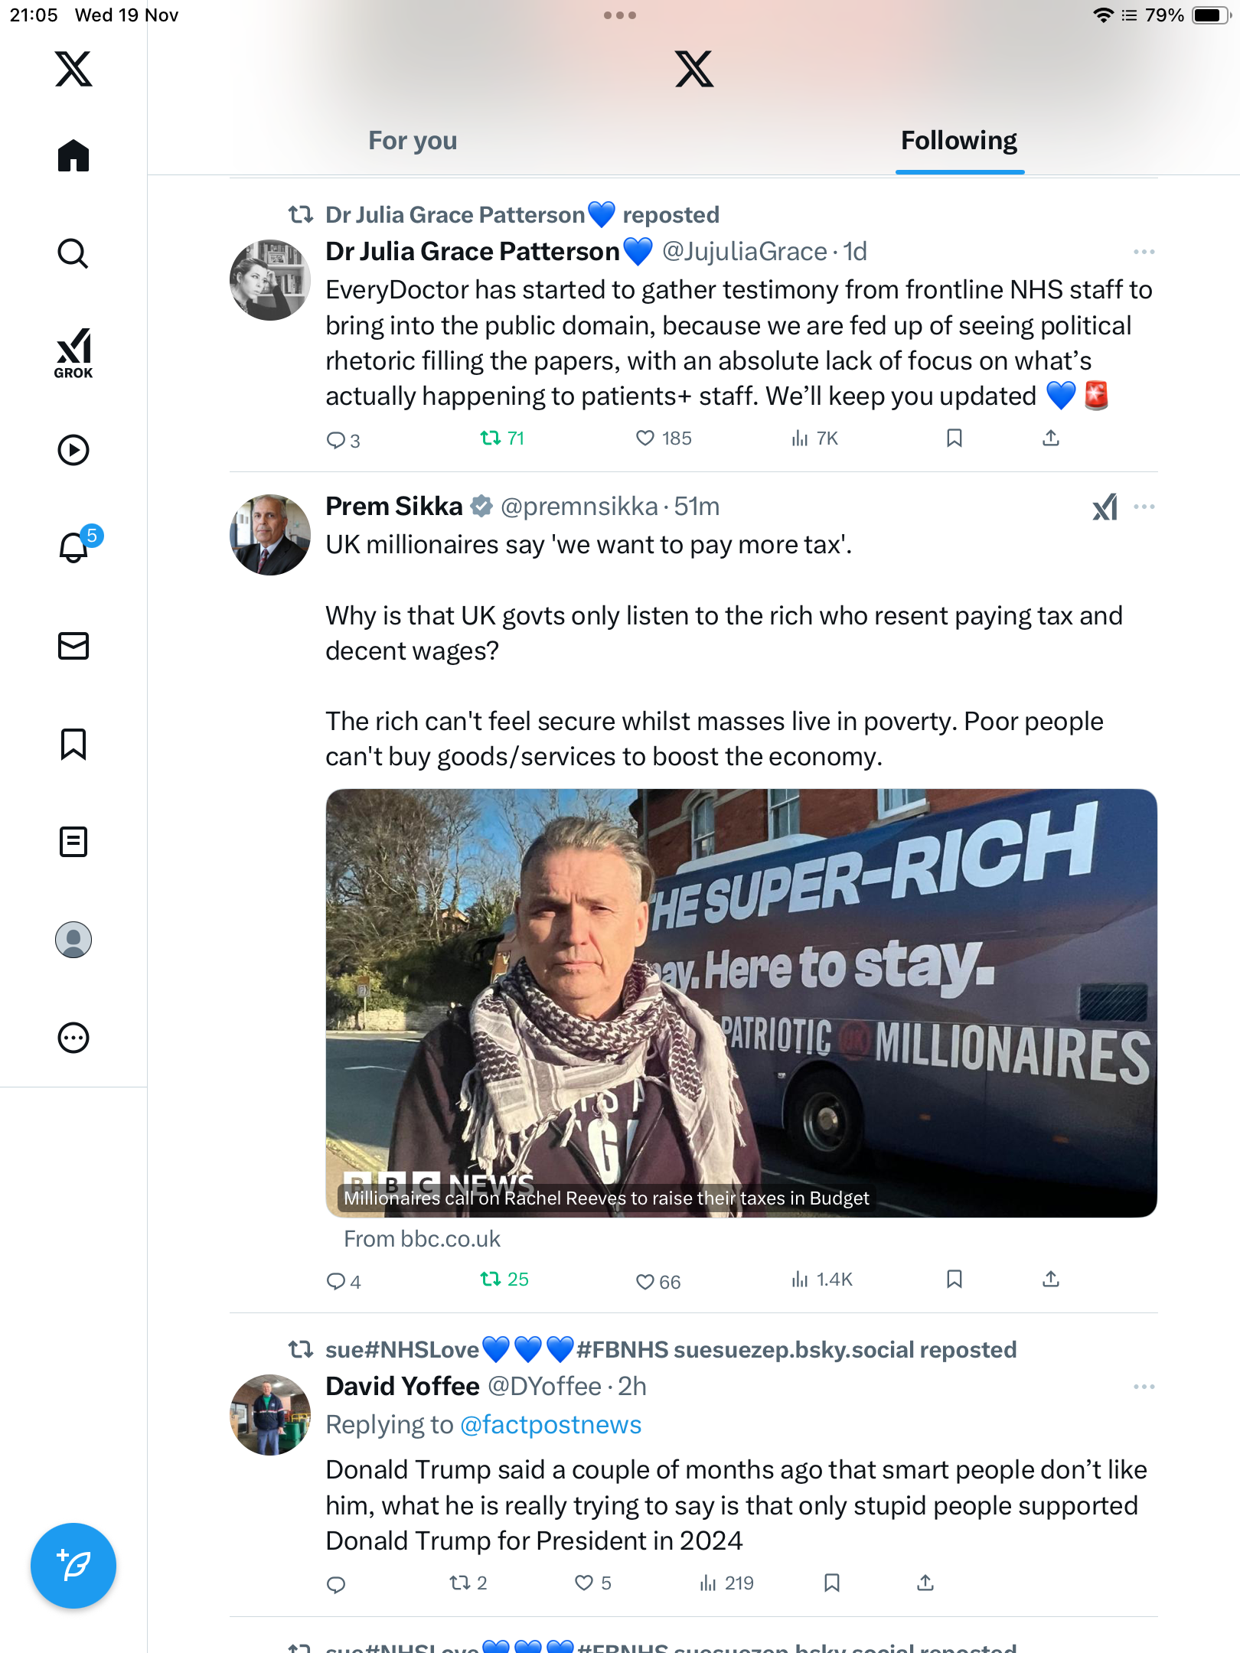Screen dimensions: 1240x1653
Task: Open the video play tab in sidebar
Action: click(x=73, y=450)
